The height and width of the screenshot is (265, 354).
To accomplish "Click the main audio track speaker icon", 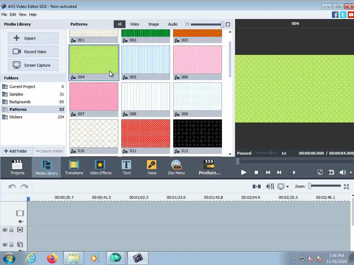I will pyautogui.click(x=21, y=222).
